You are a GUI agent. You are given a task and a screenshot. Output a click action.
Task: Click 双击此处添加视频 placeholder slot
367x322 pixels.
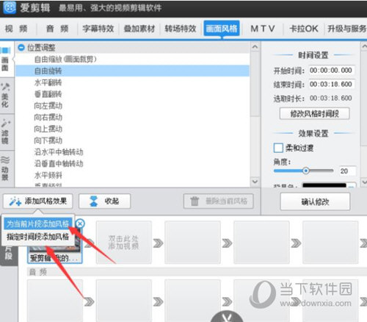click(x=124, y=243)
